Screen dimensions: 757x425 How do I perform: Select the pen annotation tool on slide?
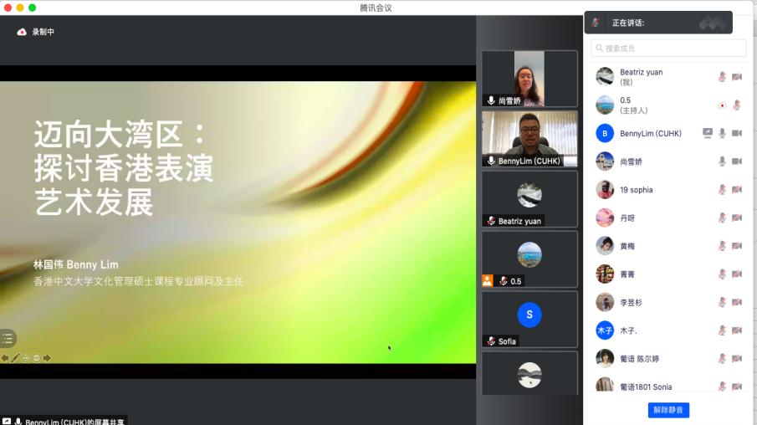tap(15, 358)
